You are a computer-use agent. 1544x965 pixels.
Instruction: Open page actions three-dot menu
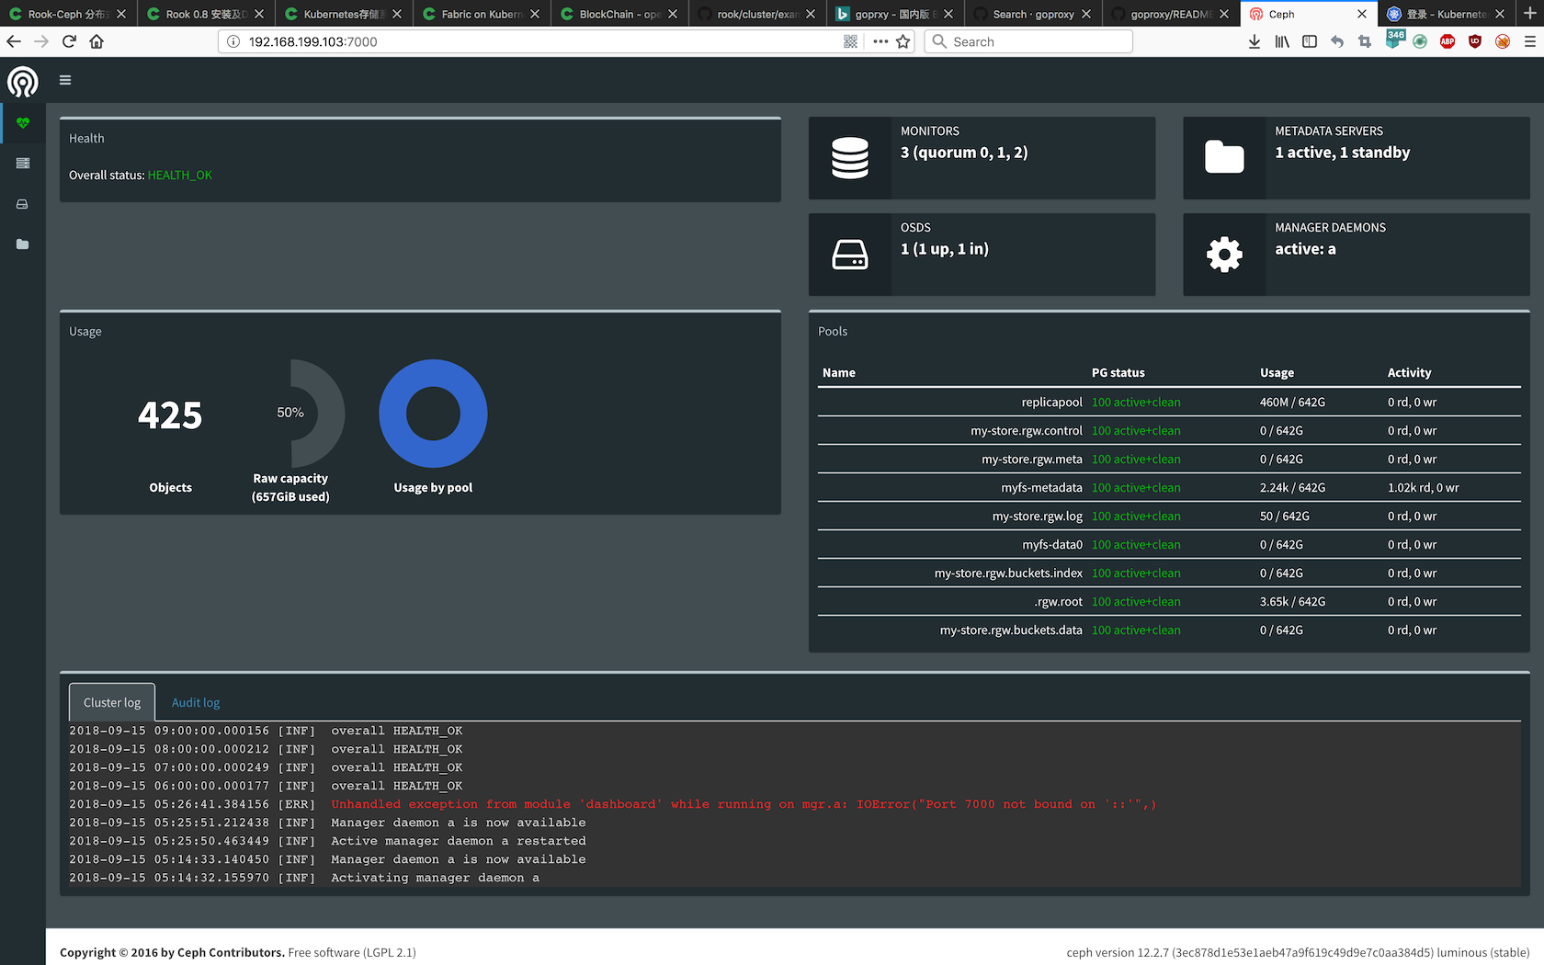[880, 41]
